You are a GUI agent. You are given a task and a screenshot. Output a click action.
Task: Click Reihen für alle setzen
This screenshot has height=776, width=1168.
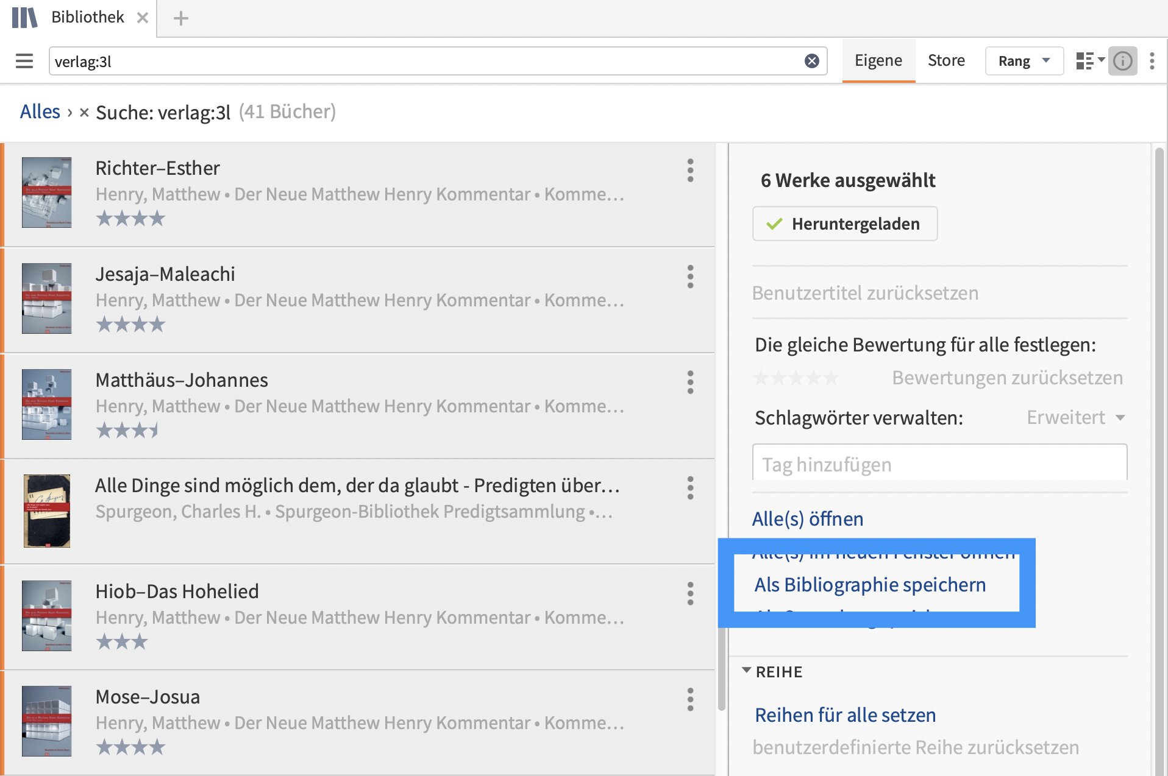(845, 715)
